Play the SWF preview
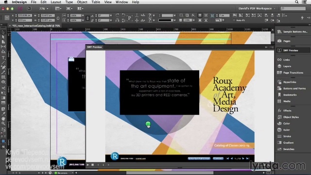 (88, 165)
